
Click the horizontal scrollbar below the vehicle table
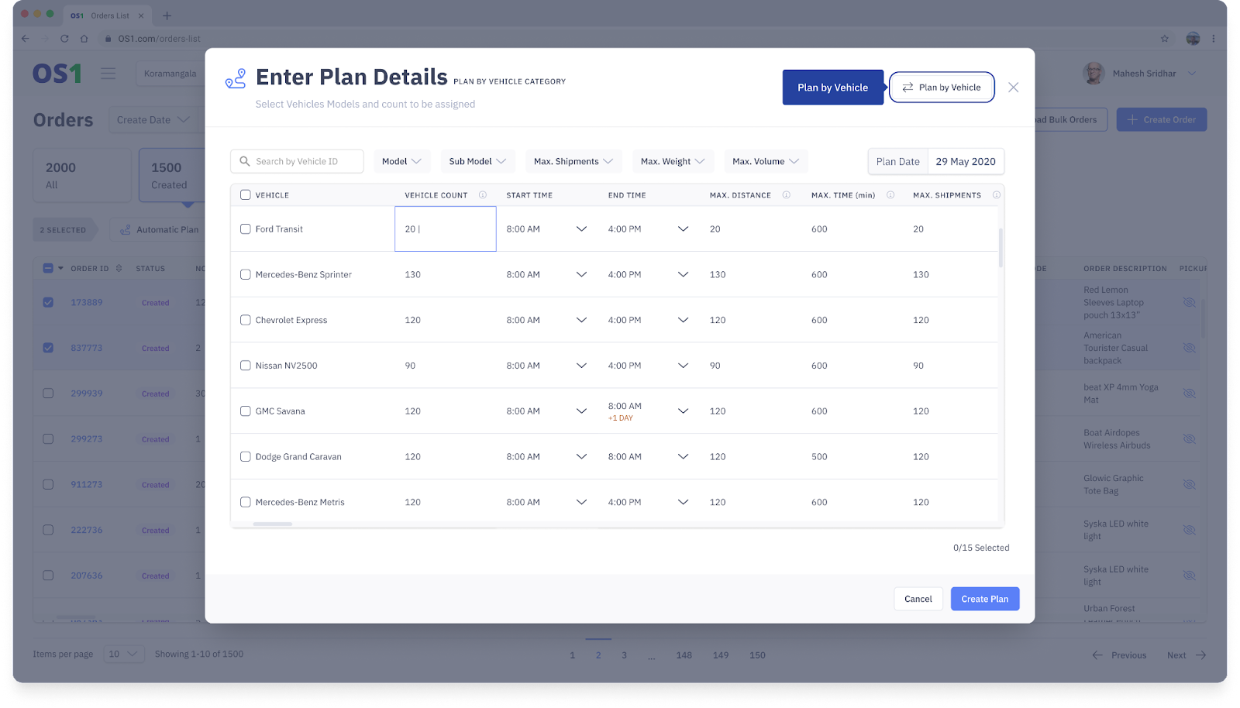tap(273, 524)
